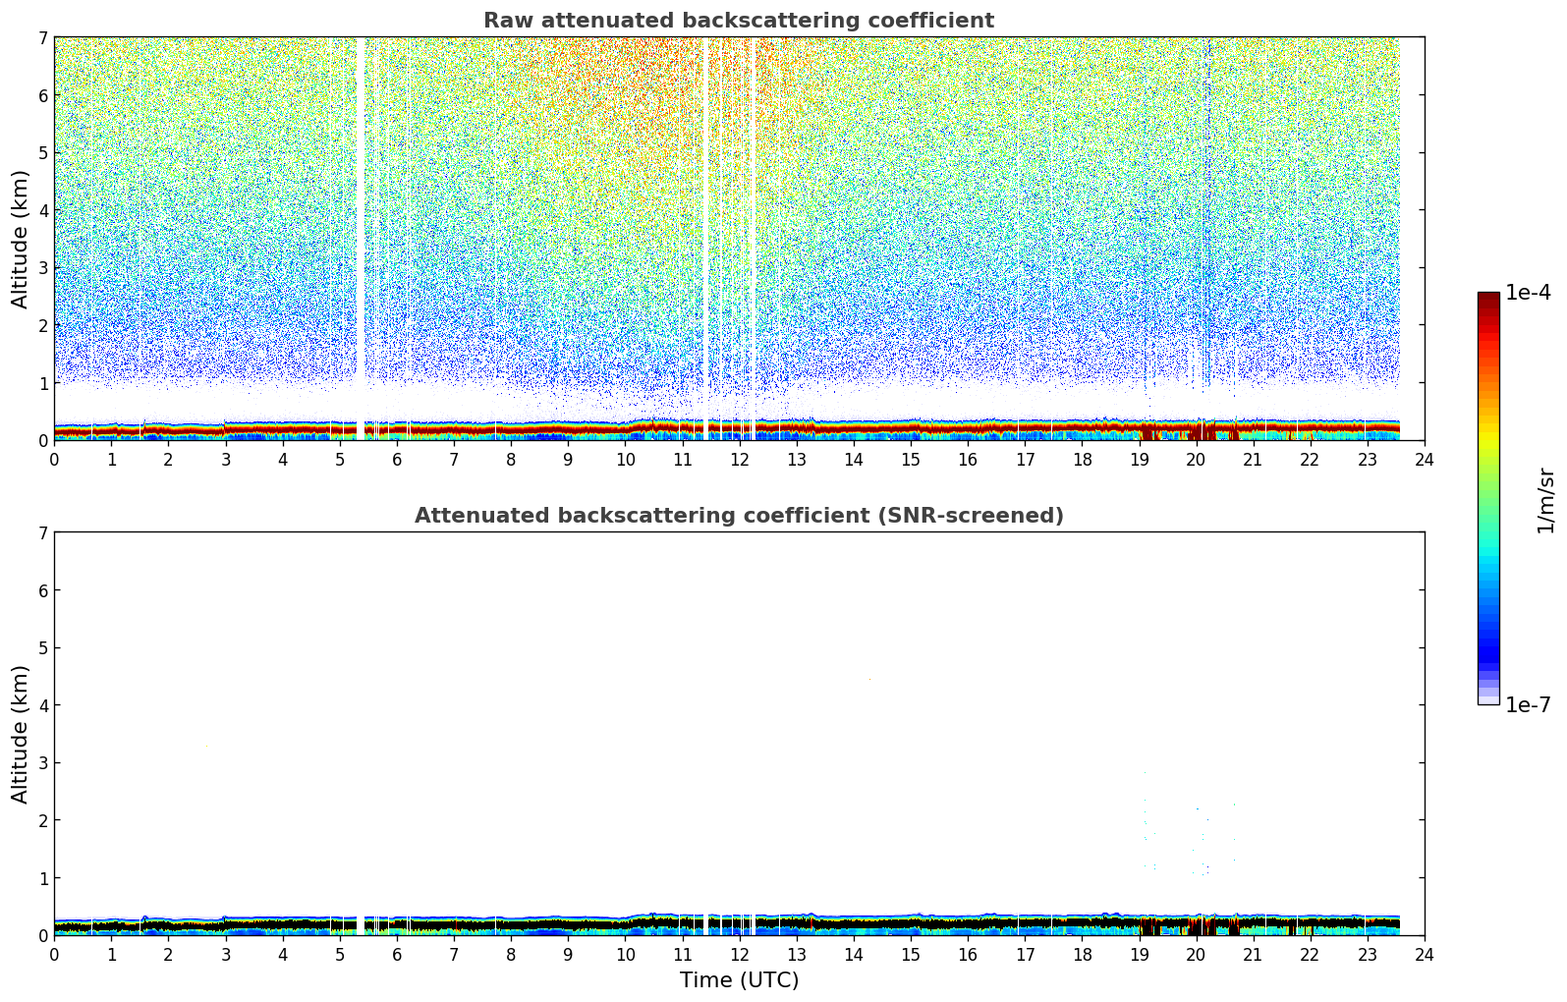Click the 12 hour tick label in the top plot
1567x1002 pixels.
(x=739, y=460)
